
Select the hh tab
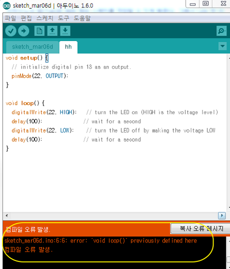point(68,47)
